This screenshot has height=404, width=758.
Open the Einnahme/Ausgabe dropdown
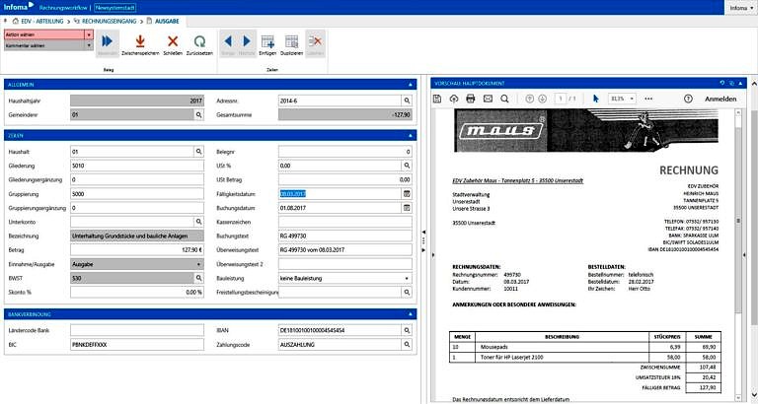pyautogui.click(x=198, y=264)
